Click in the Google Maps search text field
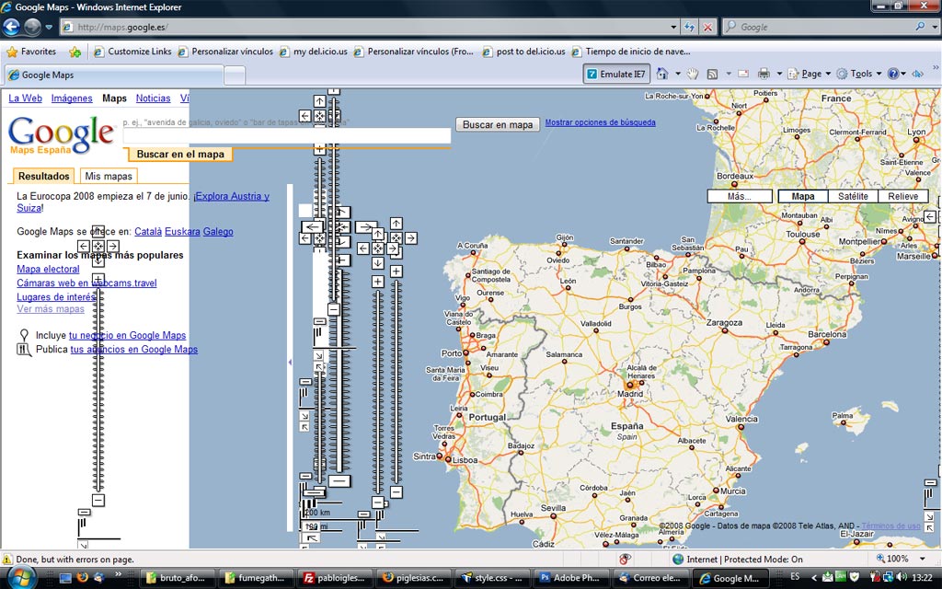The image size is (942, 589). 287,136
